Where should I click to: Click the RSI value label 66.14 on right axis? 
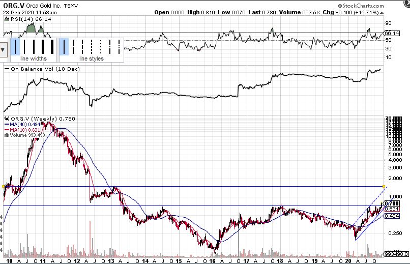coord(392,33)
